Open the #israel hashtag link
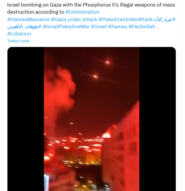 [x=99, y=26]
